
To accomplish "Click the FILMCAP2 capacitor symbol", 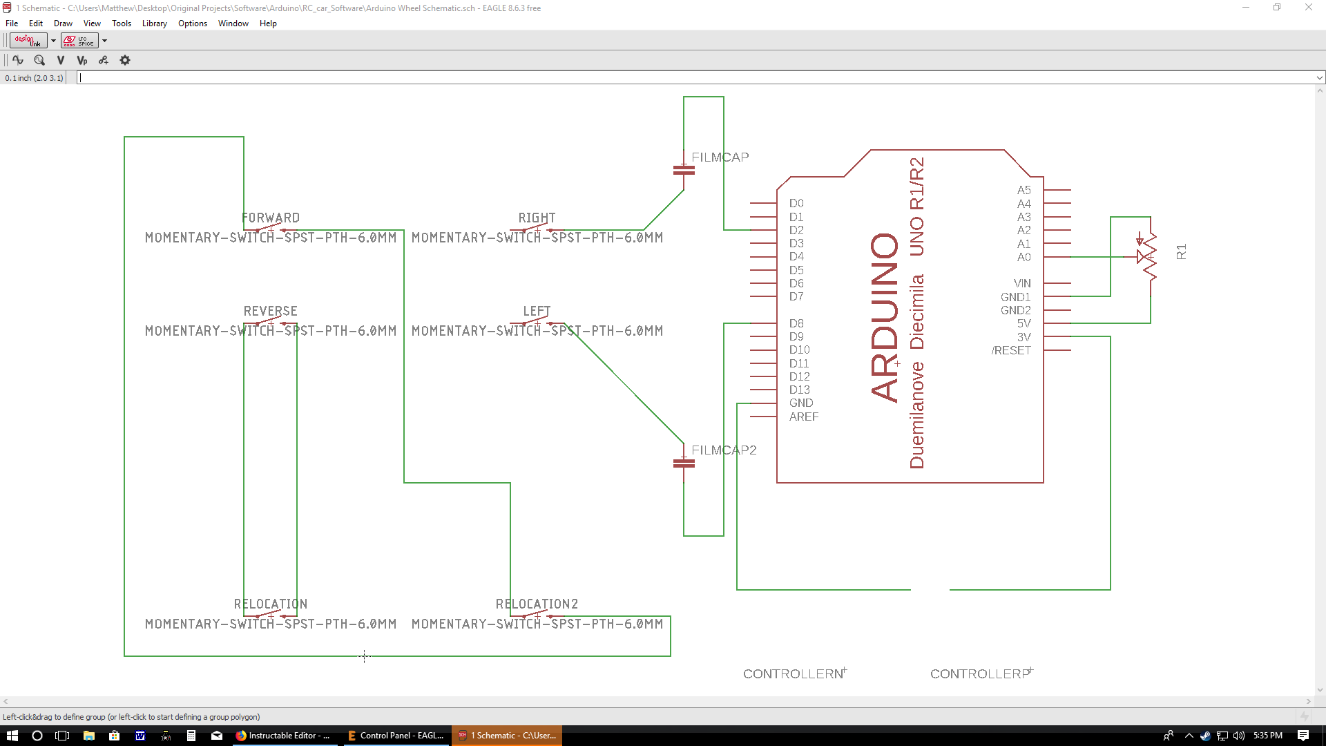I will (x=684, y=463).
